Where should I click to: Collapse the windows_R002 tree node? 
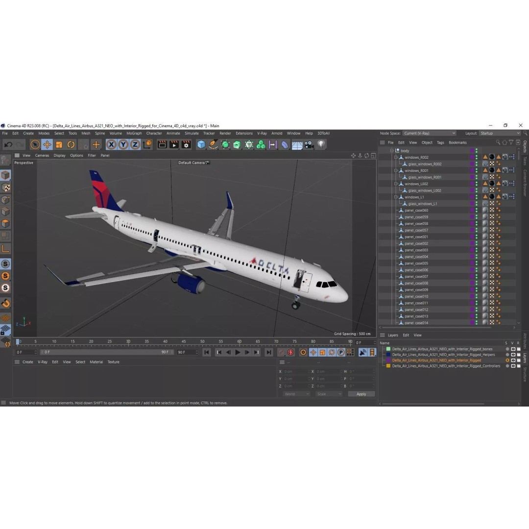396,157
